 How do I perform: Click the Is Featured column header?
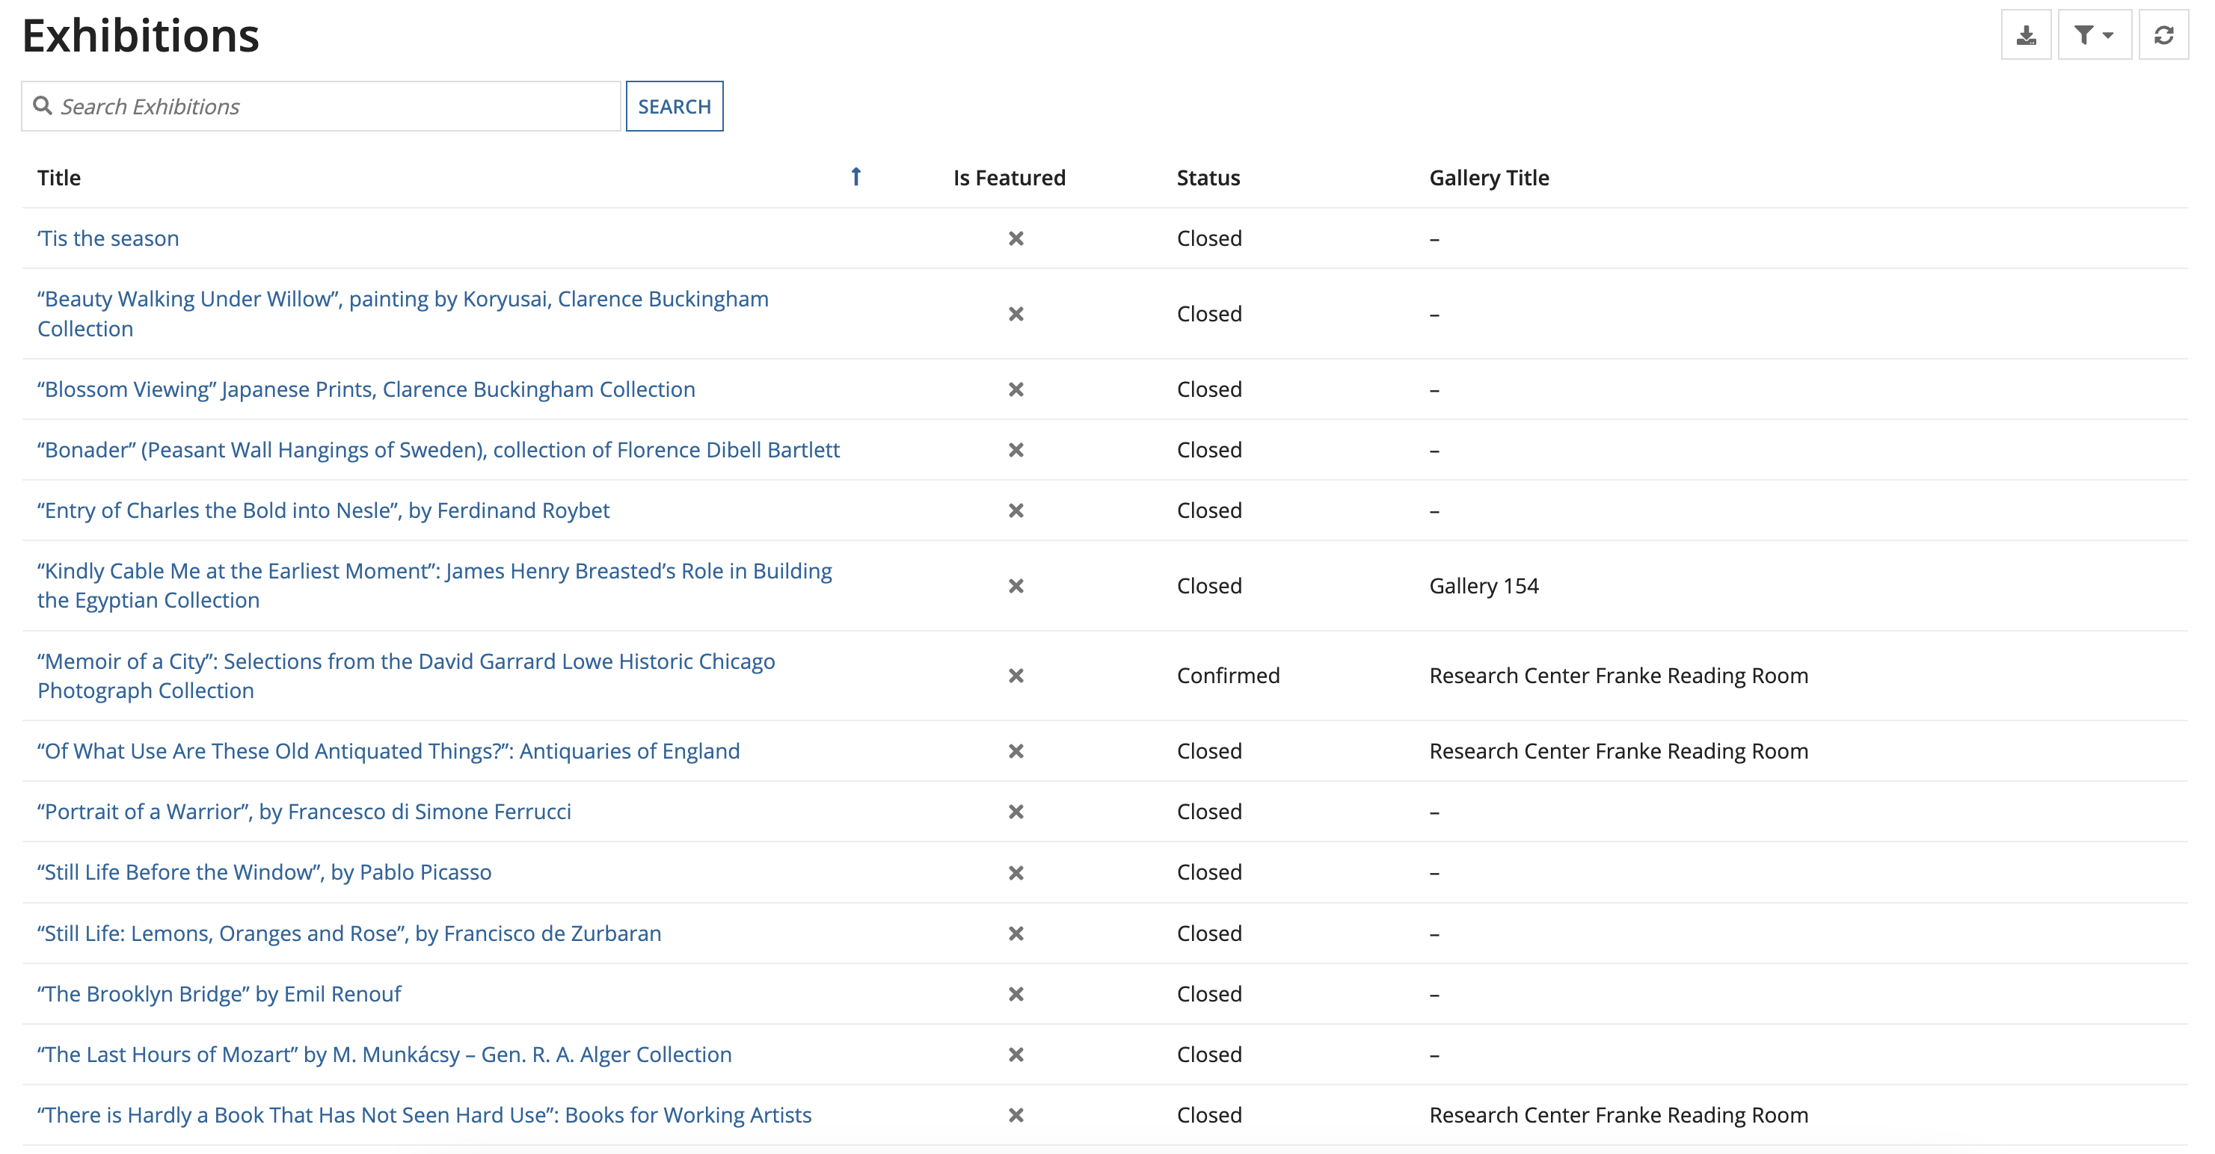[x=1009, y=177]
